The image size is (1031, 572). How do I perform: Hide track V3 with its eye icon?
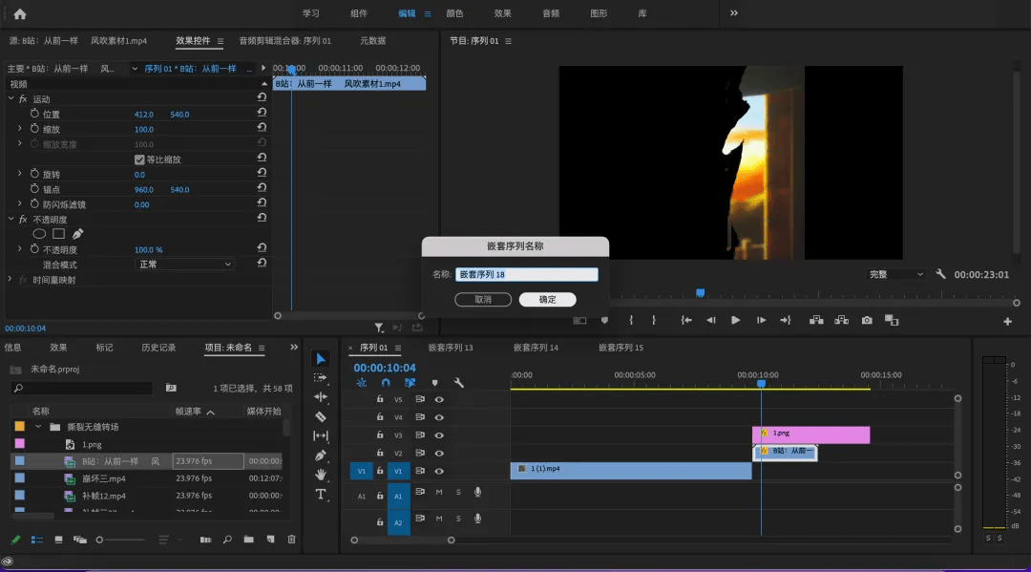point(439,435)
